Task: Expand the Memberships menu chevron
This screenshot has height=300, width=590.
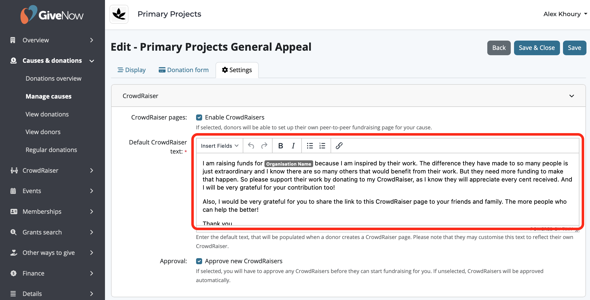Action: click(92, 212)
